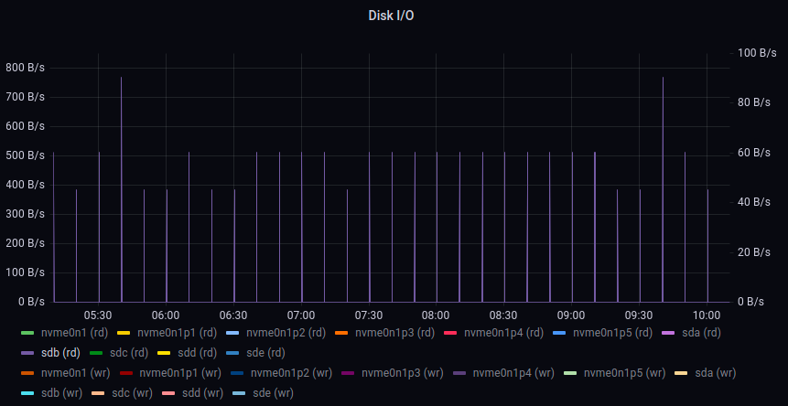Image resolution: width=788 pixels, height=406 pixels.
Task: Click the tall spike just after 09:30
Action: 663,183
